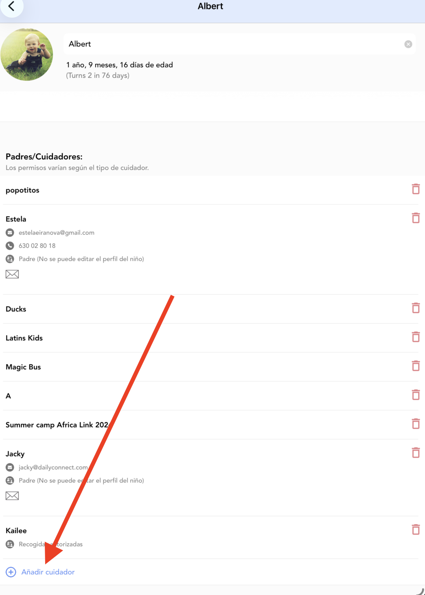Remove Jacky from the caregivers
425x595 pixels.
click(x=416, y=453)
